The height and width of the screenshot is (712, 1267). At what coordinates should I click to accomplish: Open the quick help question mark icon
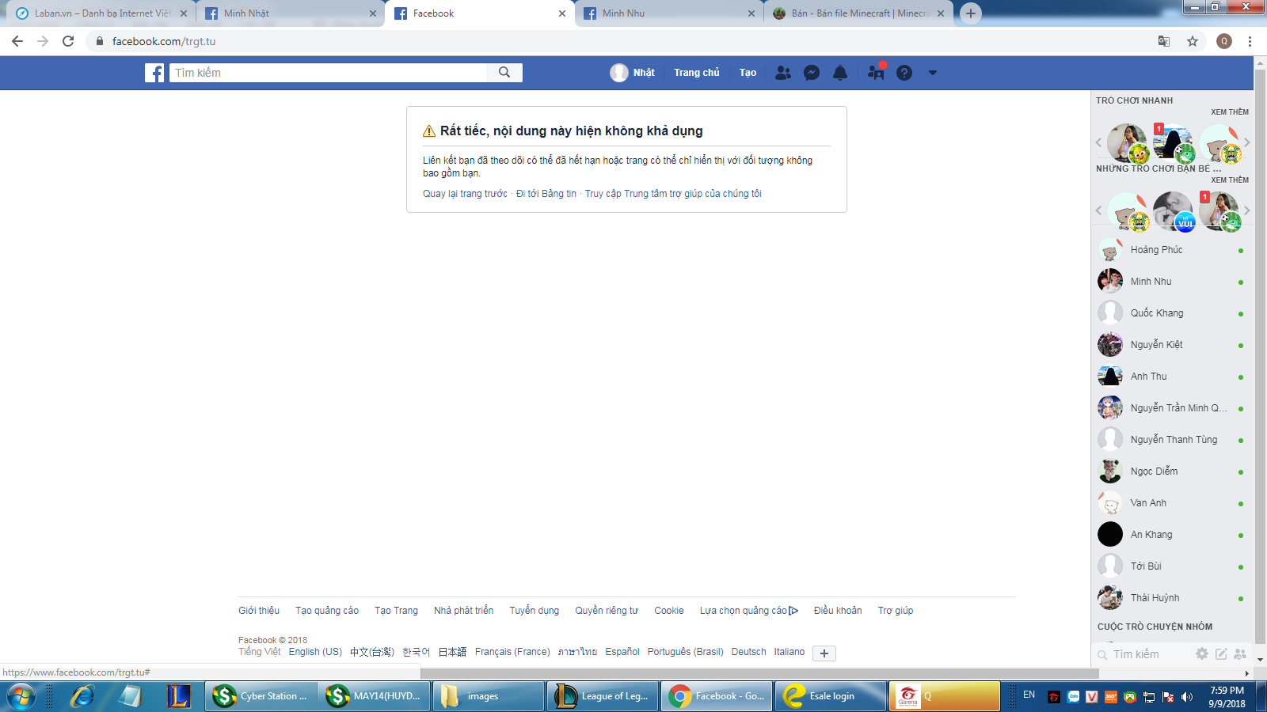pos(904,73)
